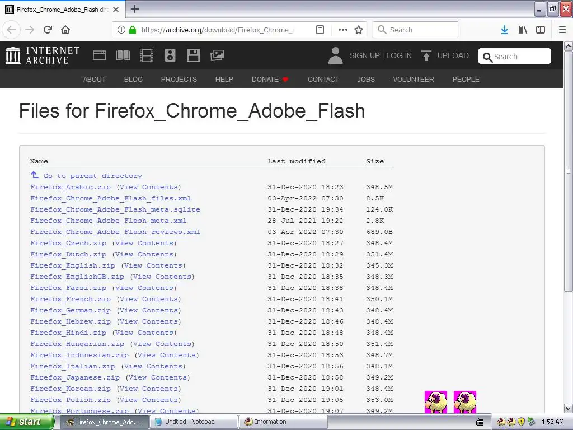Open a new browser tab
Viewport: 573px width, 430px height.
click(x=135, y=9)
